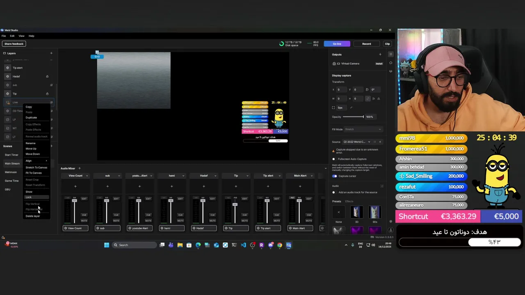Image resolution: width=525 pixels, height=295 pixels.
Task: Adjust the Tip track volume fader
Action: point(235,204)
